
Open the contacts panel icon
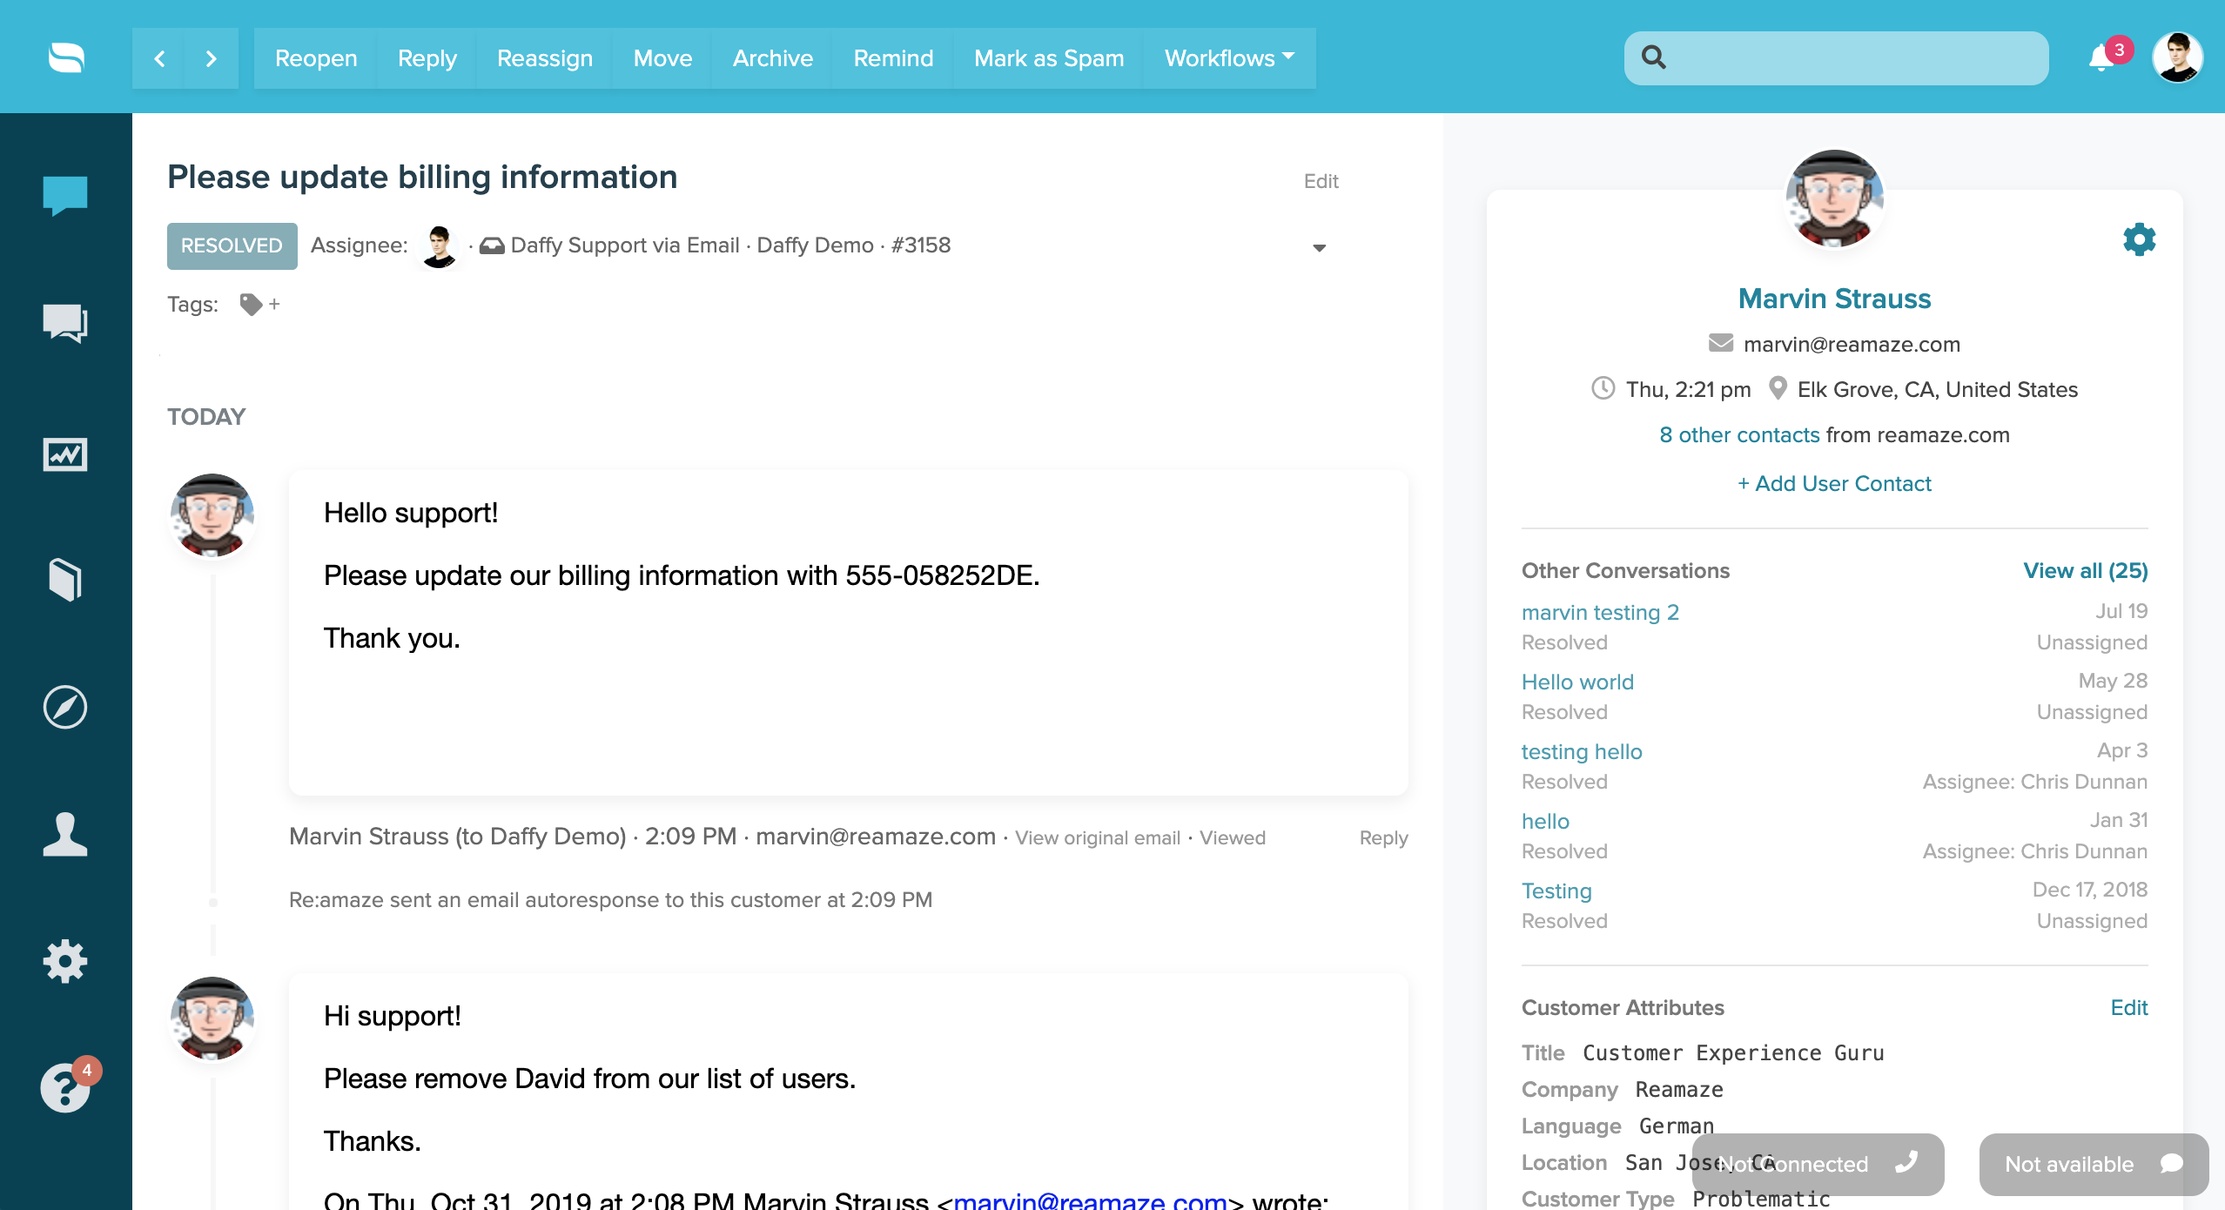[x=64, y=831]
